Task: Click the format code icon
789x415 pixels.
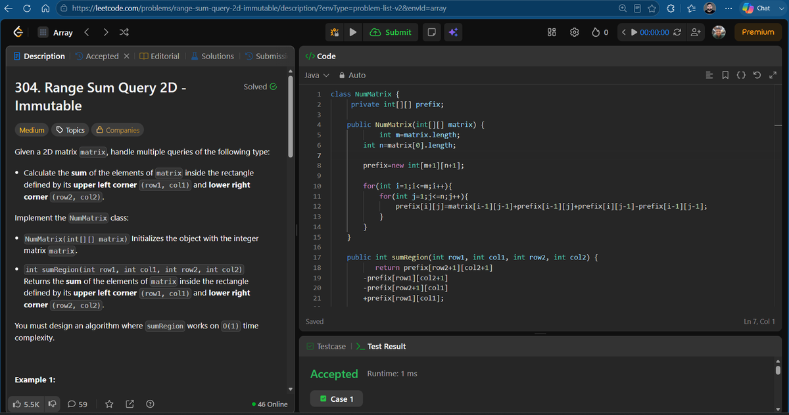Action: coord(709,75)
